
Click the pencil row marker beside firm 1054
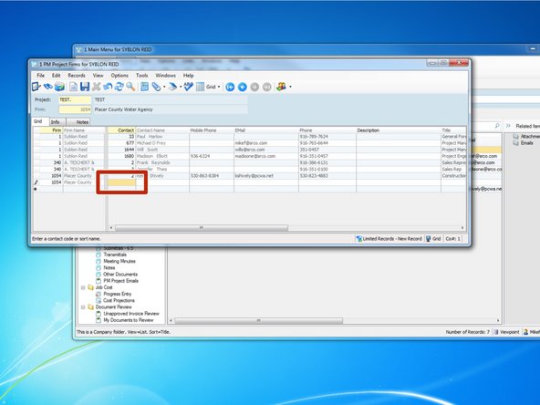pos(36,182)
